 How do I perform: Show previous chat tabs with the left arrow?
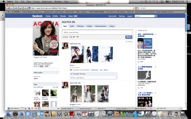click(x=58, y=108)
